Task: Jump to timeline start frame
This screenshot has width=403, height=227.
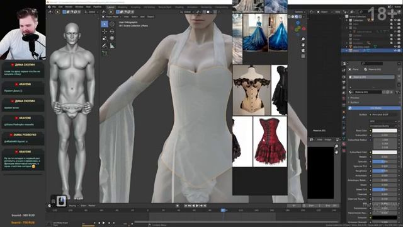Action: (186, 206)
